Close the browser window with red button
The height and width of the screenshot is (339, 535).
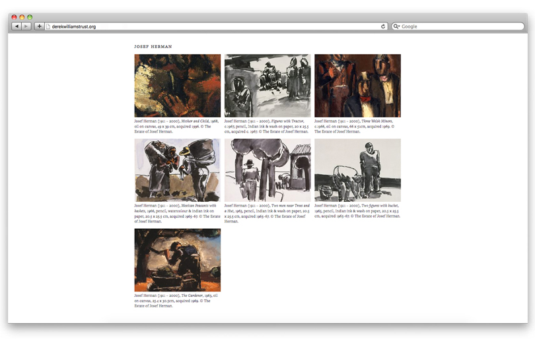[x=14, y=17]
